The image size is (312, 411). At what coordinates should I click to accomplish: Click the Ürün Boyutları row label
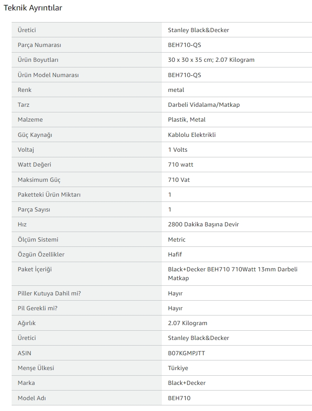(x=38, y=60)
